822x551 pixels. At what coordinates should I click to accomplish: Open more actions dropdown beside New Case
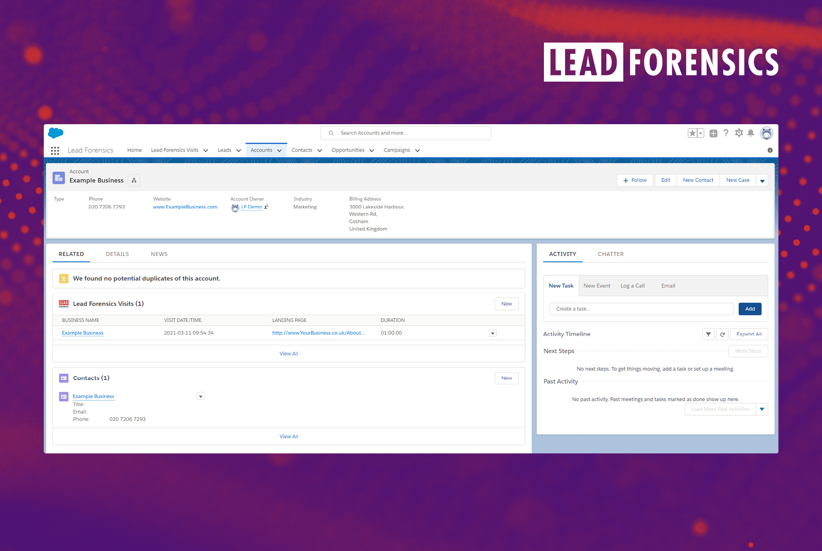pyautogui.click(x=762, y=181)
